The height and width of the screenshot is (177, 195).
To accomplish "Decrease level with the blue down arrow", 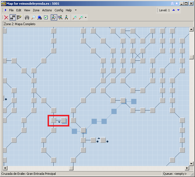I will tap(178, 10).
